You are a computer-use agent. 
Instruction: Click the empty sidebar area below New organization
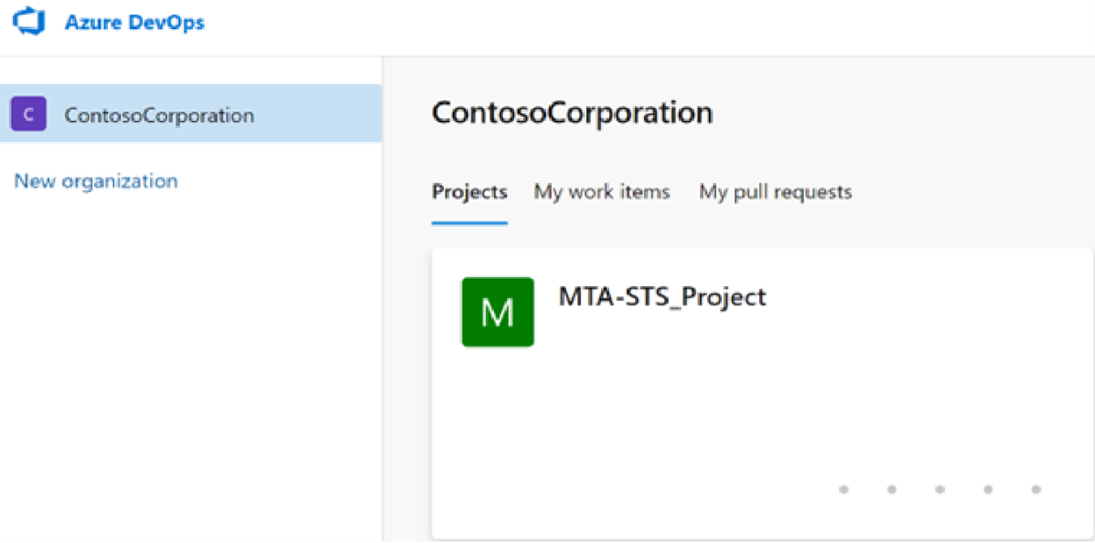click(x=189, y=368)
